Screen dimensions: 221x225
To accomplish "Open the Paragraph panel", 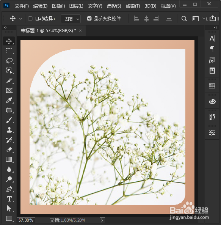I will click(212, 49).
